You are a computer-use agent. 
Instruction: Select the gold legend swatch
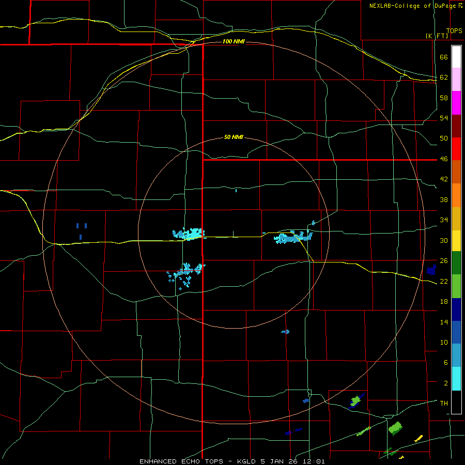[456, 219]
